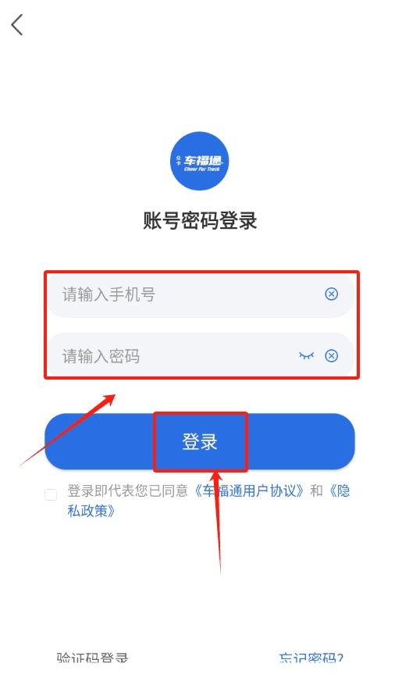Focus the 请输入手机号 phone field
The width and height of the screenshot is (402, 699).
click(x=201, y=295)
